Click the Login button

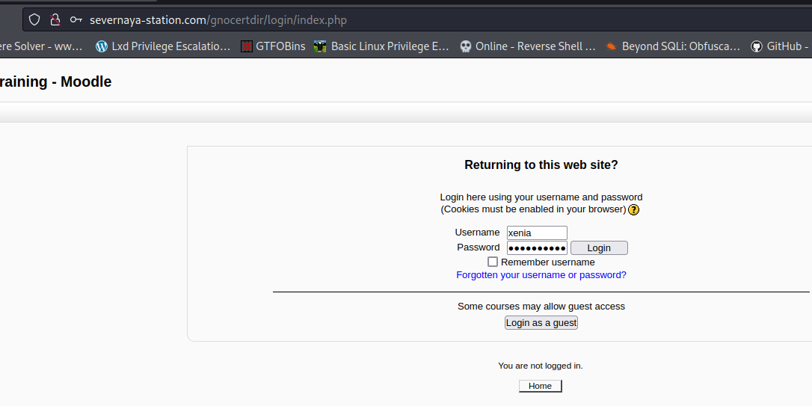click(599, 248)
